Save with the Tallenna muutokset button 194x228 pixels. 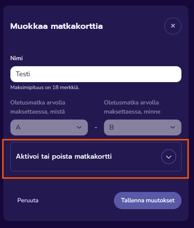tap(147, 200)
